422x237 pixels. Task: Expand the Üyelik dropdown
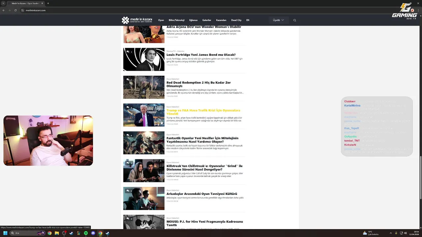pos(279,20)
